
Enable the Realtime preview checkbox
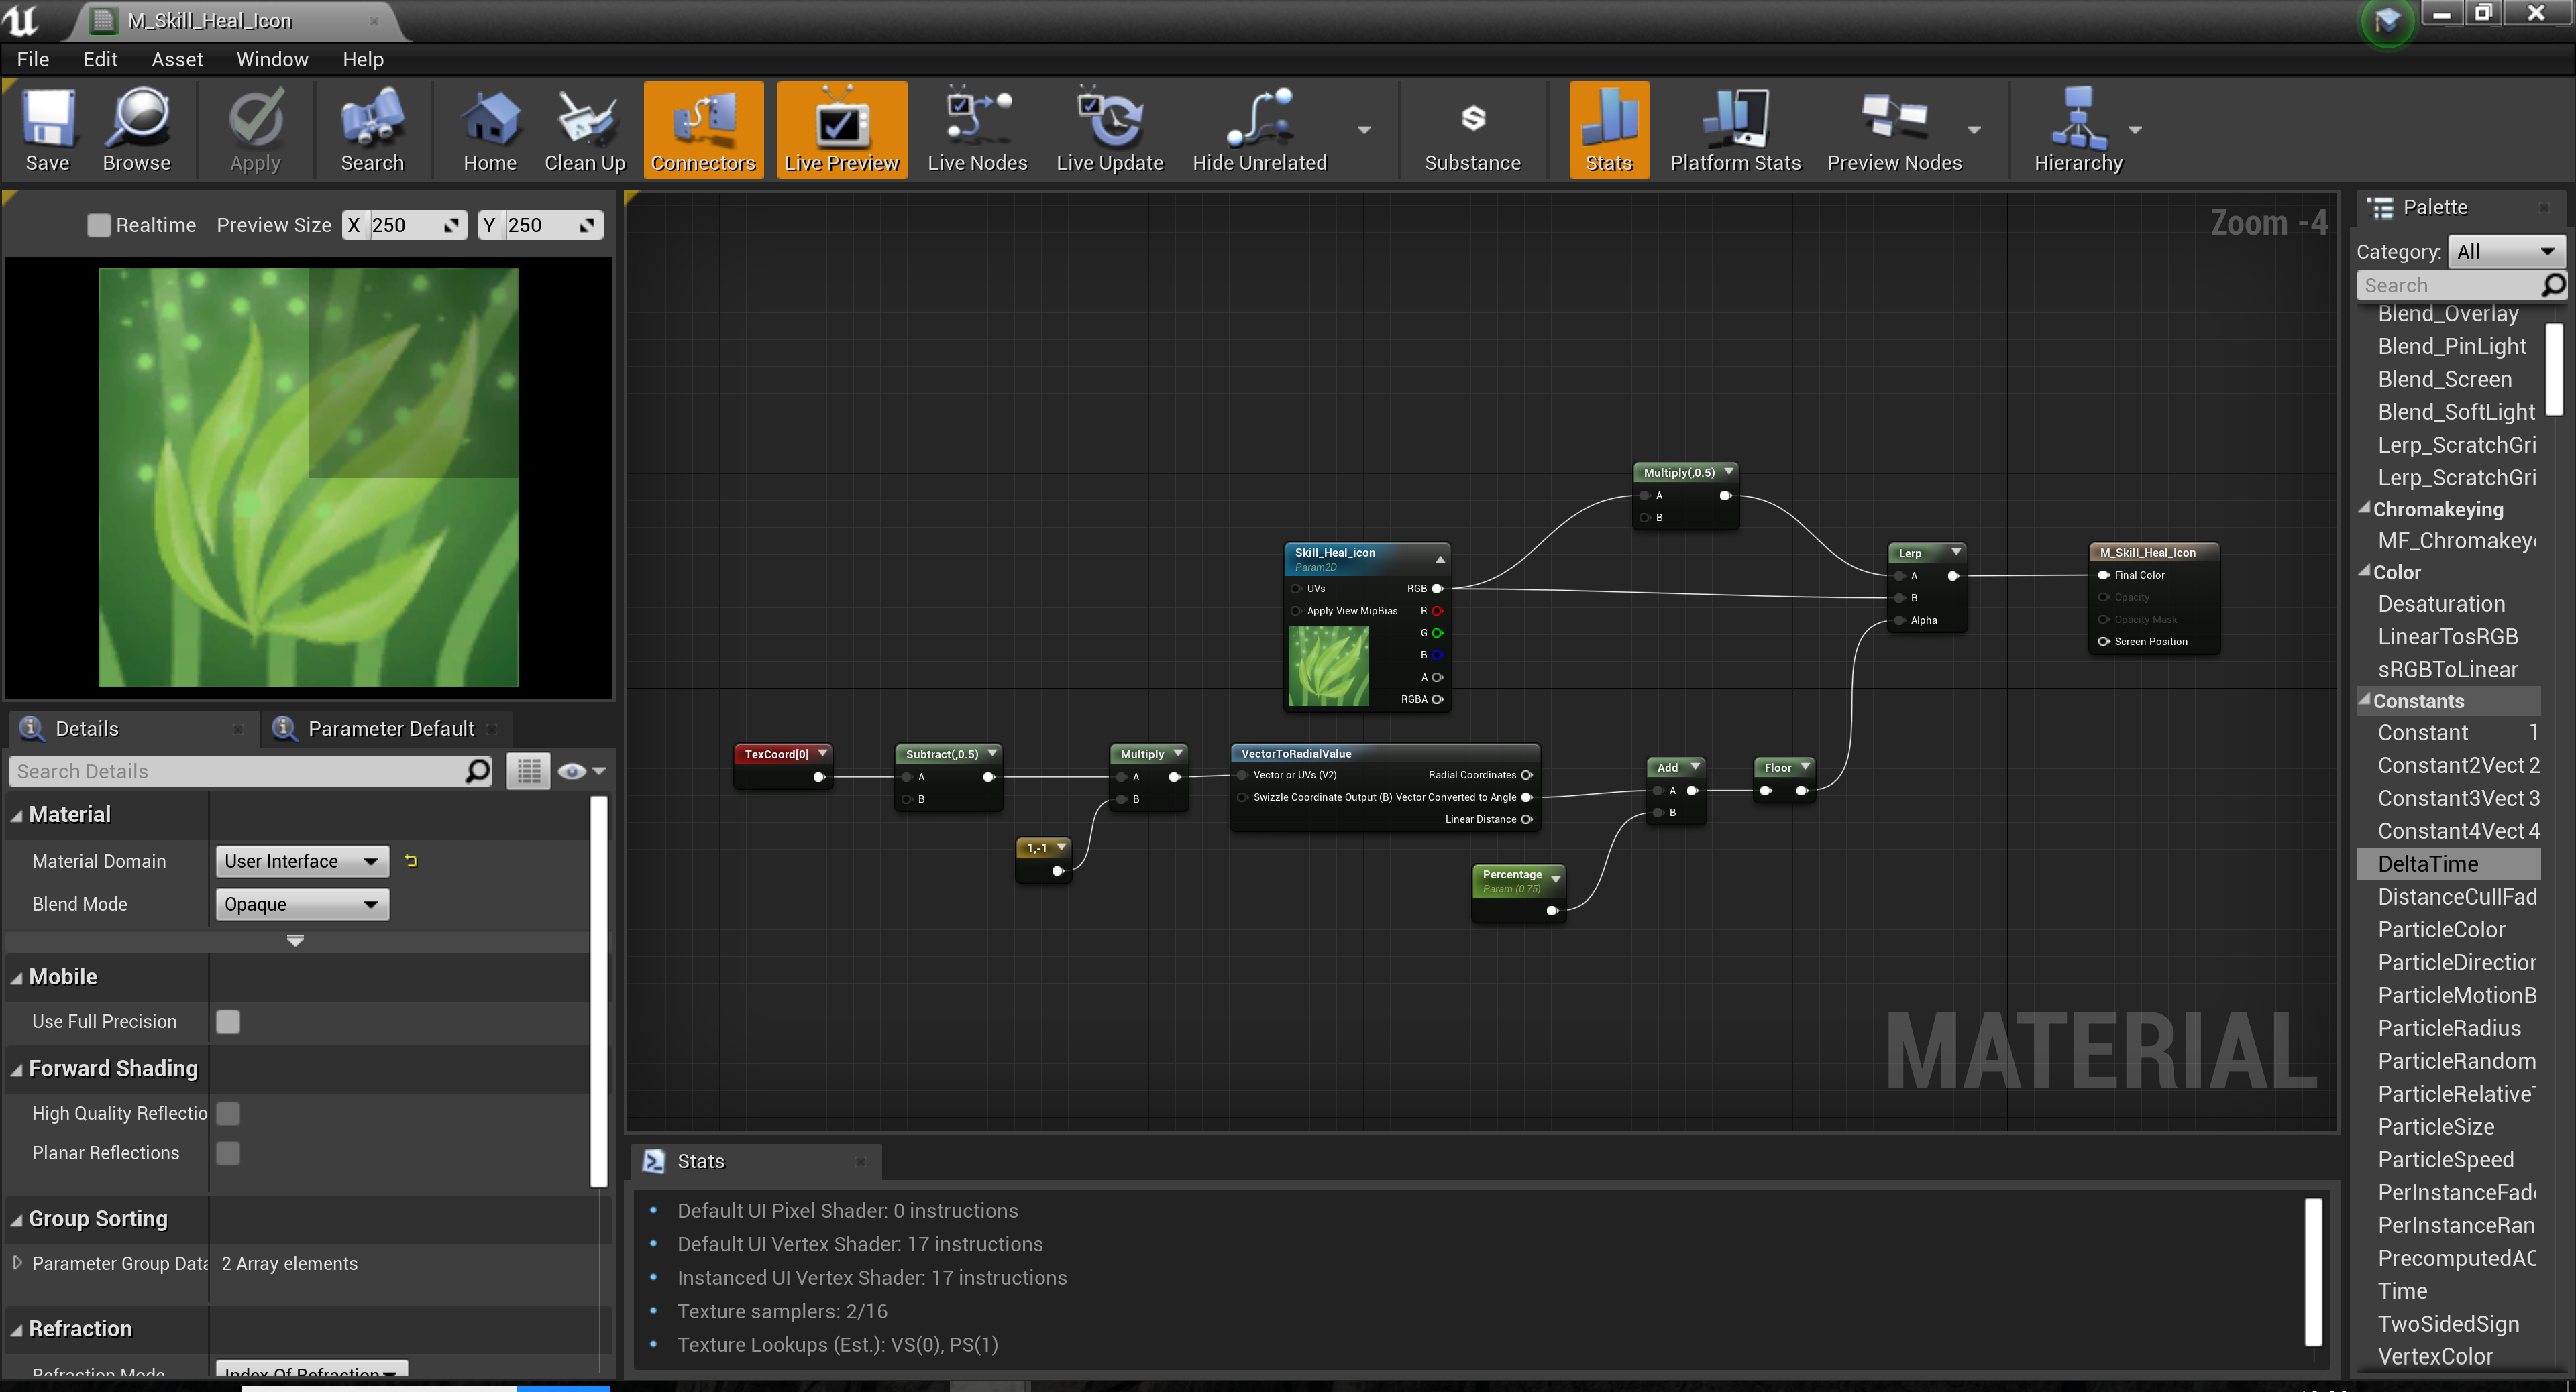coord(98,225)
